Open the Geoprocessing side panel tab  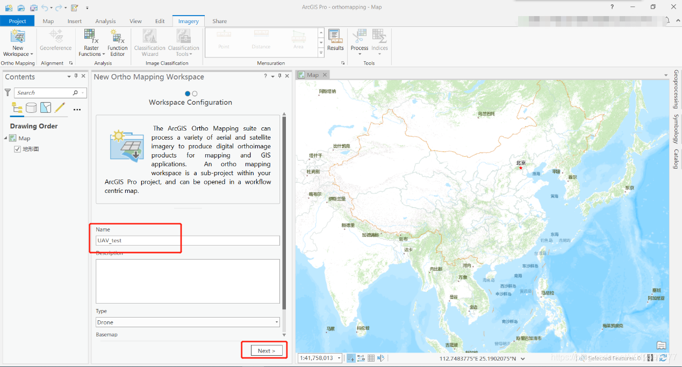(x=676, y=89)
